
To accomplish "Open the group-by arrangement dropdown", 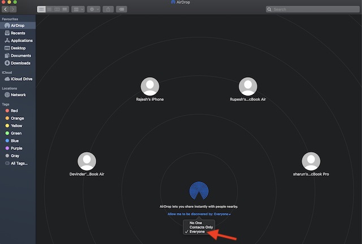I will click(x=78, y=9).
